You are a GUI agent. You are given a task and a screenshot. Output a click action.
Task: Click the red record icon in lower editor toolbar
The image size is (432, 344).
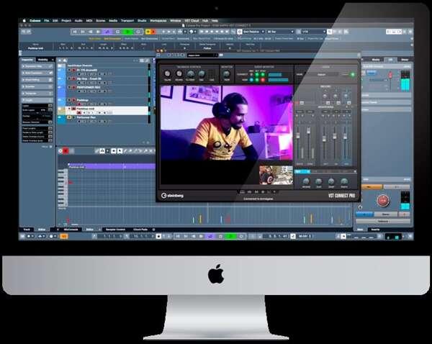point(66,150)
